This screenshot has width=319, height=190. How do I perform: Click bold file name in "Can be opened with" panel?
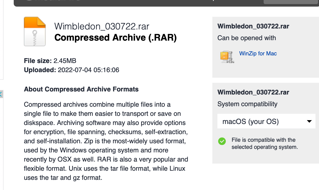tap(253, 26)
